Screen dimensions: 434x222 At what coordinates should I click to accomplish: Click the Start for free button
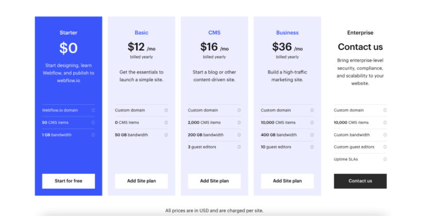click(x=69, y=181)
